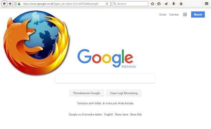Go forward with the forward arrow button
Screen dimensions: 211x129
click(x=10, y=4)
